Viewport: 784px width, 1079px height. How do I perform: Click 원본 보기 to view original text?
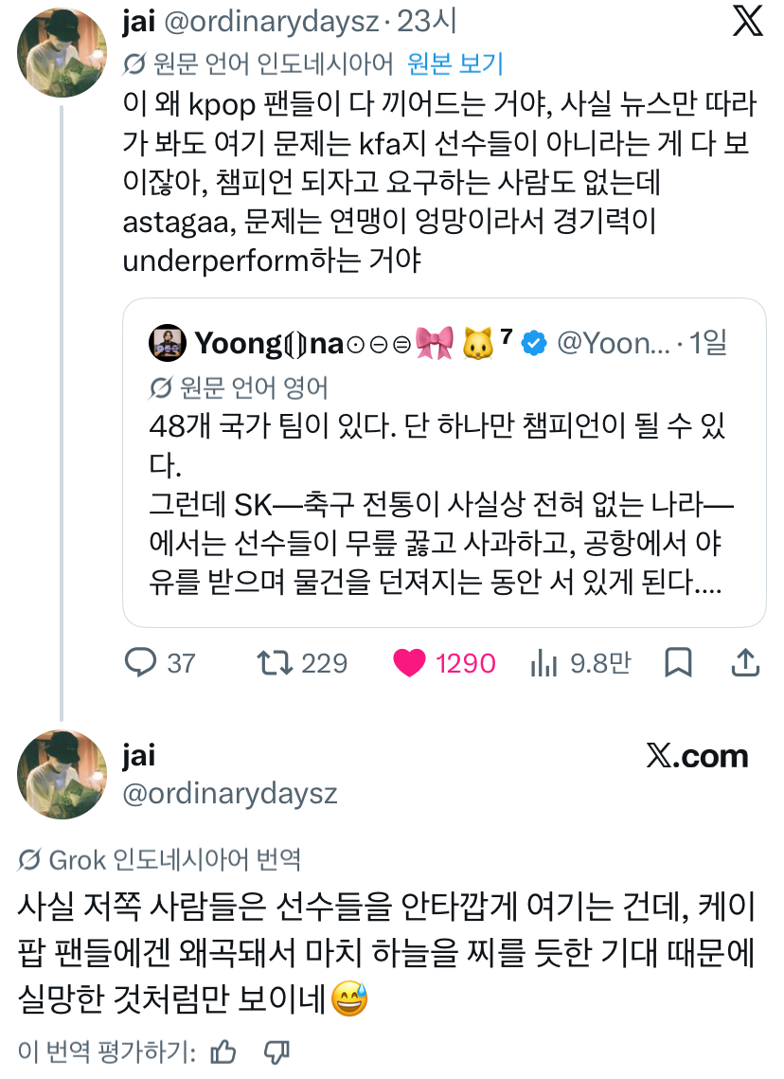(x=455, y=64)
